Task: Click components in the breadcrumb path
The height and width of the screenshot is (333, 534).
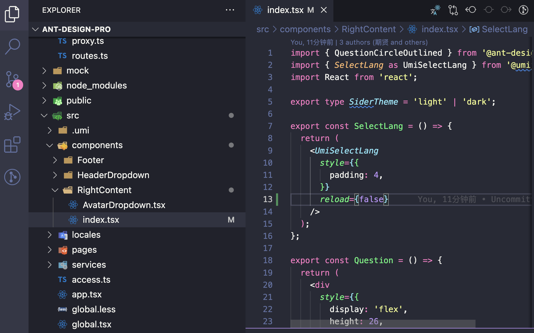Action: click(305, 29)
